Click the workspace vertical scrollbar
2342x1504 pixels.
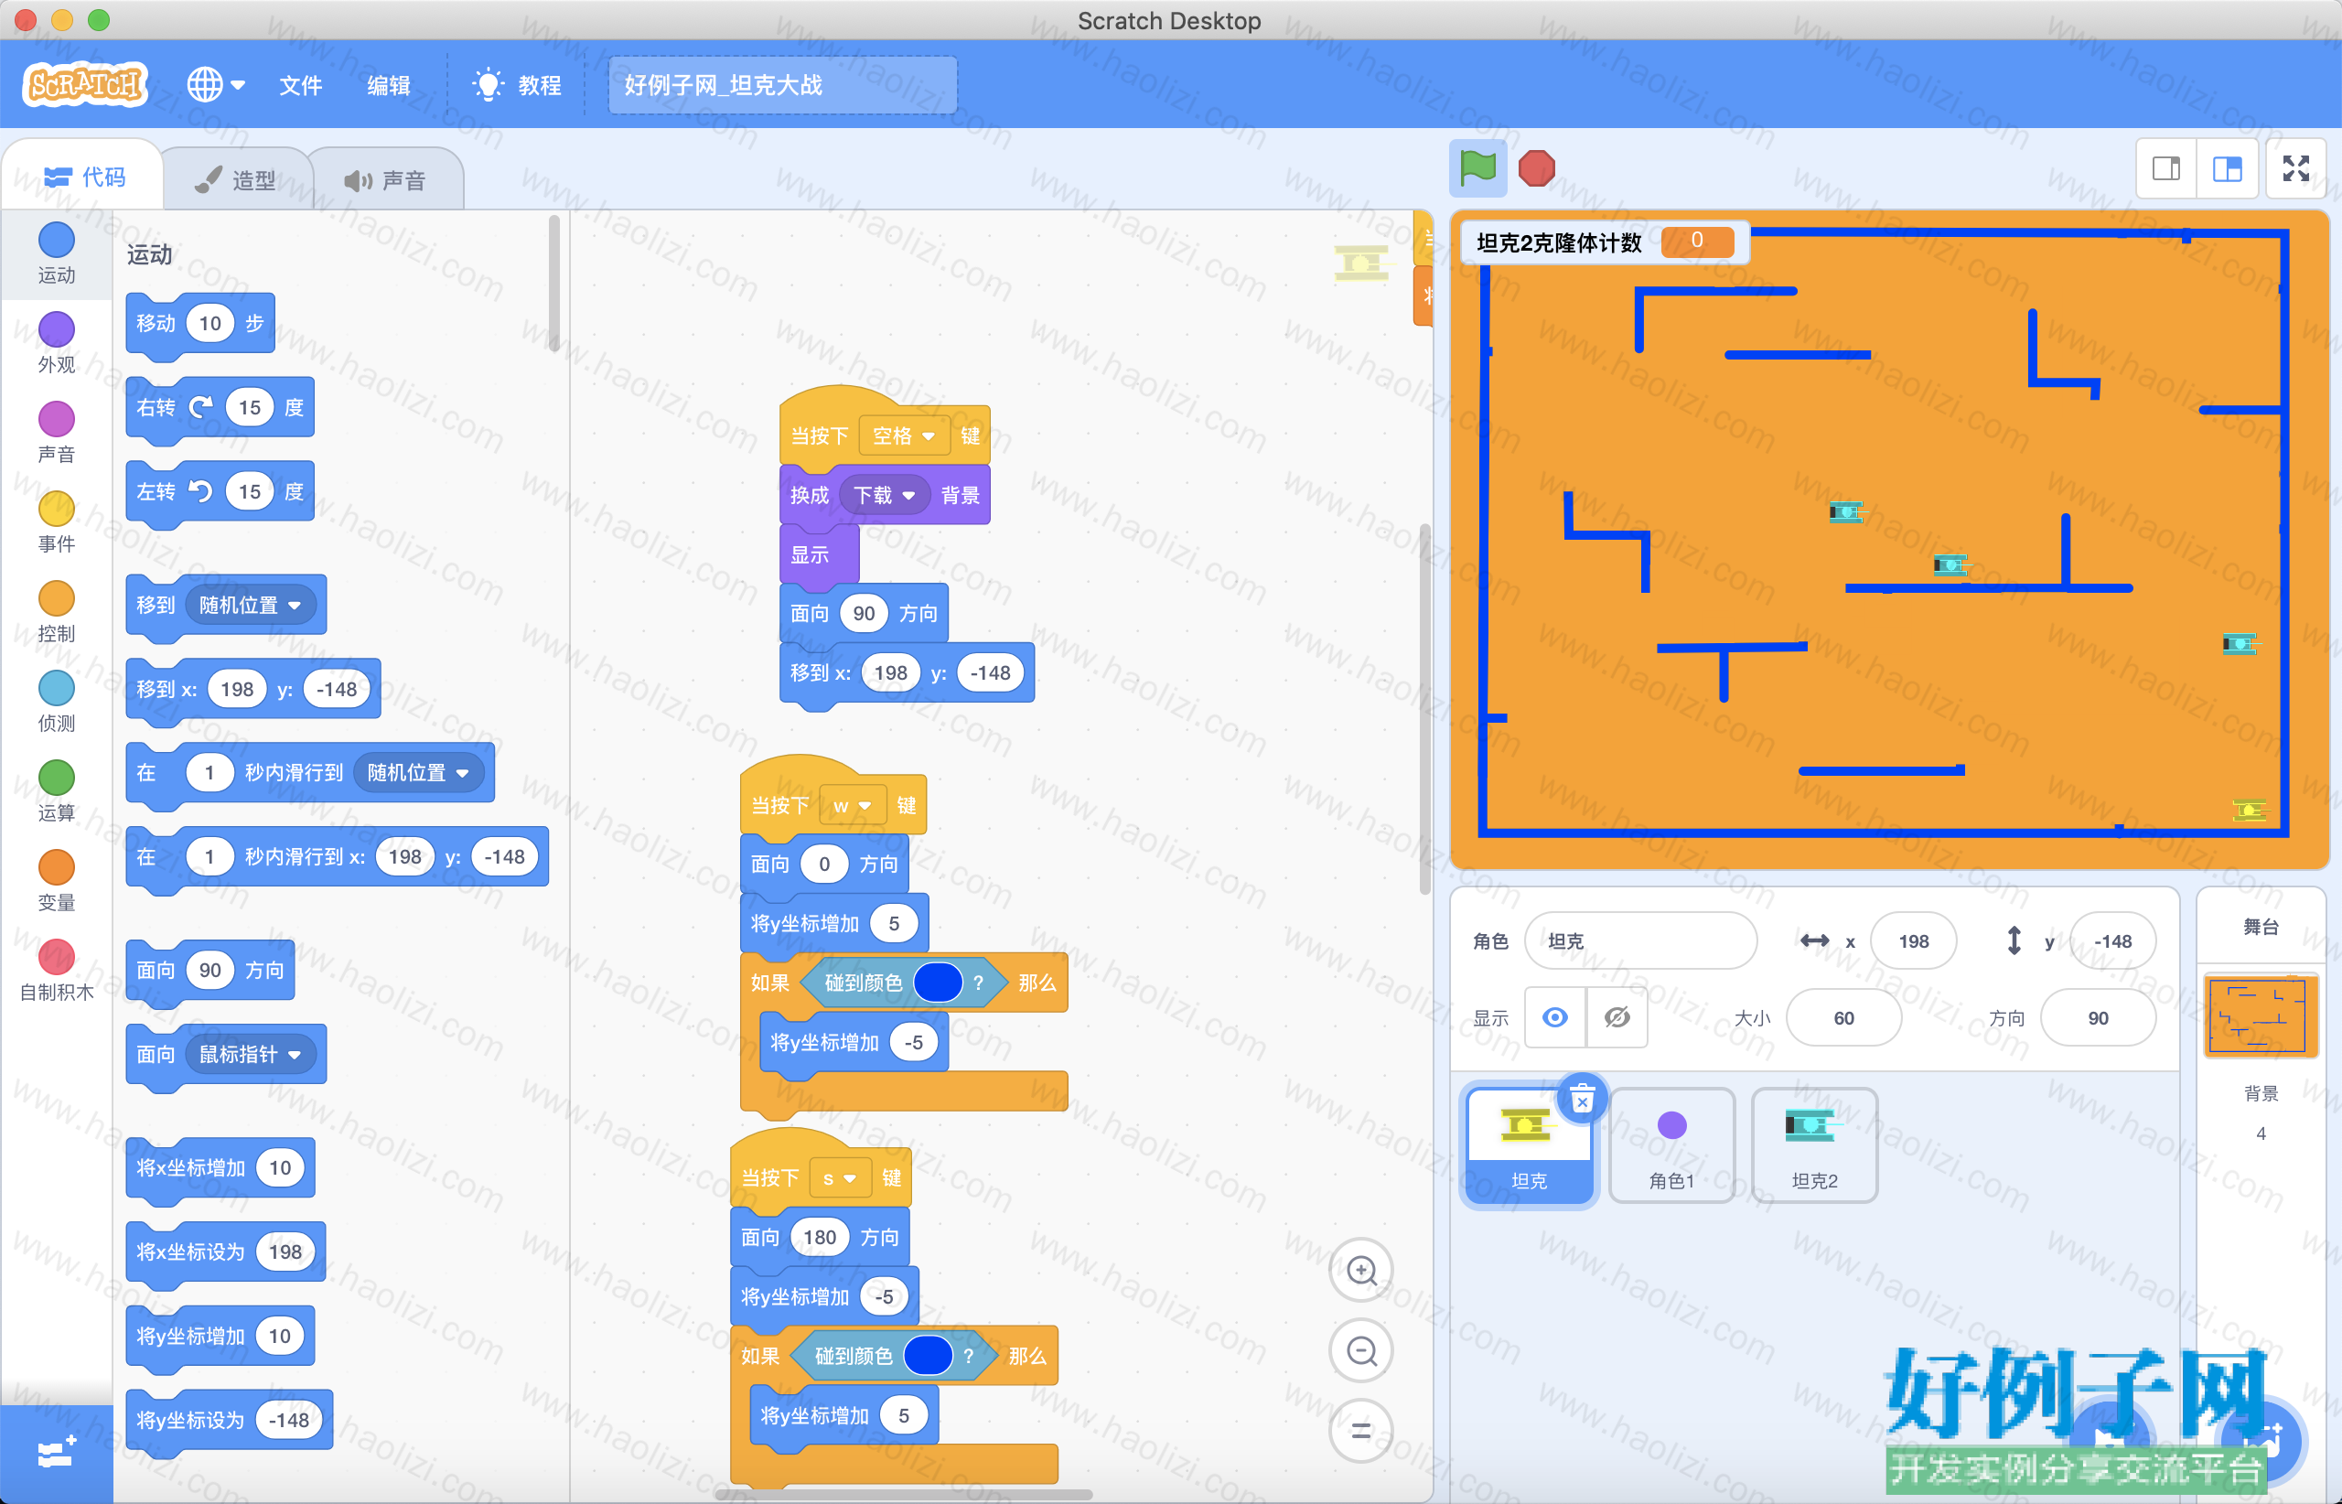pyautogui.click(x=1425, y=708)
